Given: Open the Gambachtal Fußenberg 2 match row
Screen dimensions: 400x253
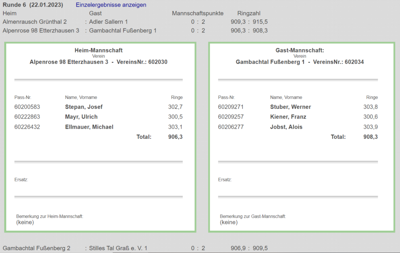Looking at the screenshot, I should pos(36,248).
